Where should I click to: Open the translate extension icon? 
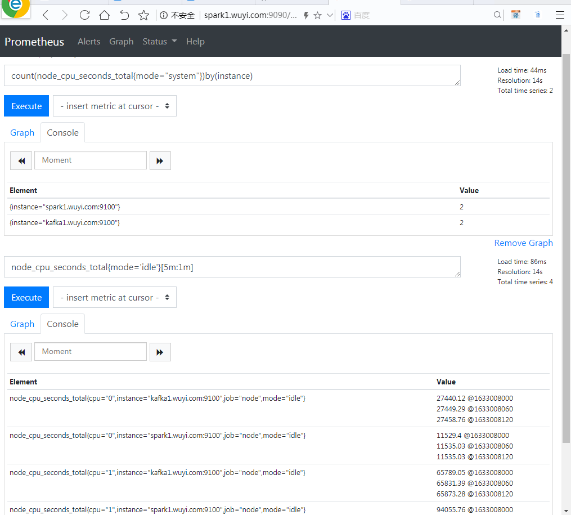point(516,15)
